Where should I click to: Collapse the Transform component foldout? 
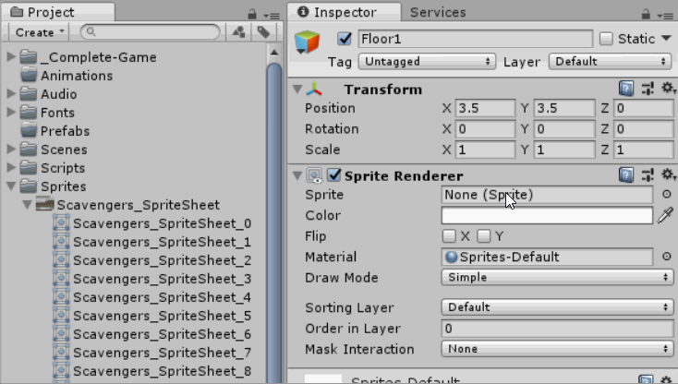click(297, 89)
